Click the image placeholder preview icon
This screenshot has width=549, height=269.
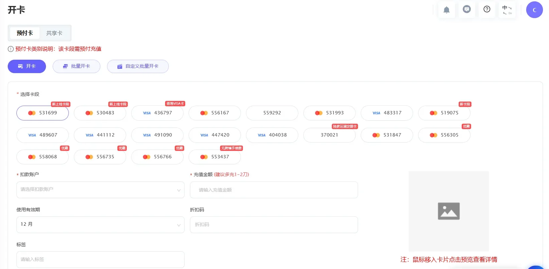[x=449, y=211]
